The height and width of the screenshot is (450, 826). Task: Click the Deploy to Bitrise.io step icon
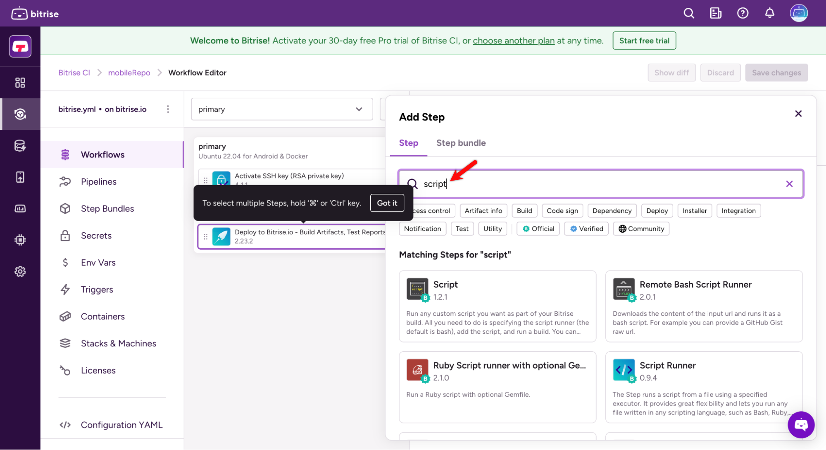pyautogui.click(x=221, y=236)
